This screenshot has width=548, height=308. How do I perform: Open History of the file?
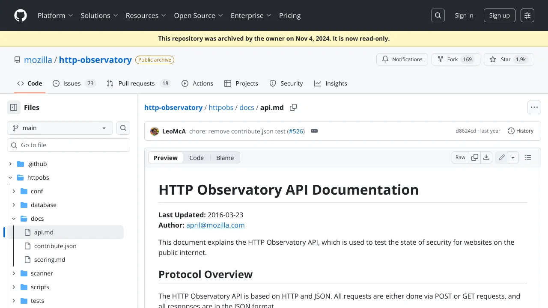point(521,131)
